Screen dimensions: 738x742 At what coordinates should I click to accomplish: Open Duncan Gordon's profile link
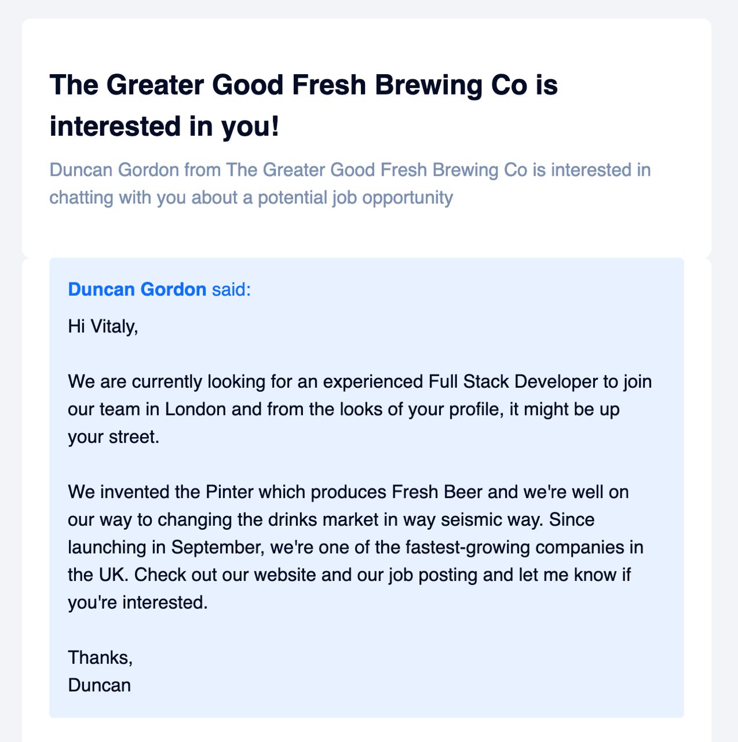pos(137,289)
